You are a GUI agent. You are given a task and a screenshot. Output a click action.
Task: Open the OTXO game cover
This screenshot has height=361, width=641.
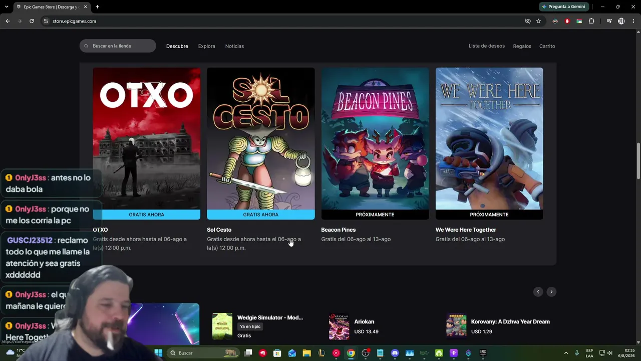click(x=146, y=138)
